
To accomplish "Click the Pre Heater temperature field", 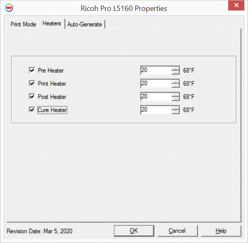I will pyautogui.click(x=156, y=70).
